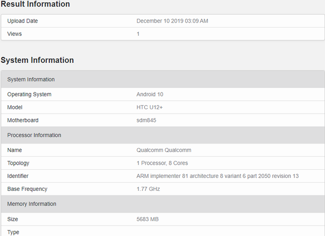Select the 'Base Frequency' label

coord(27,189)
